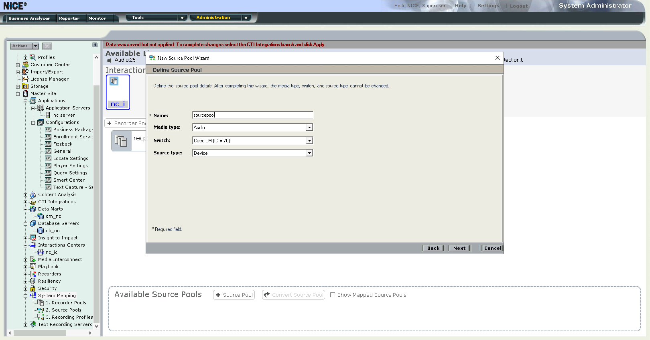Click the Storage icon in tree
The height and width of the screenshot is (340, 650).
click(25, 86)
